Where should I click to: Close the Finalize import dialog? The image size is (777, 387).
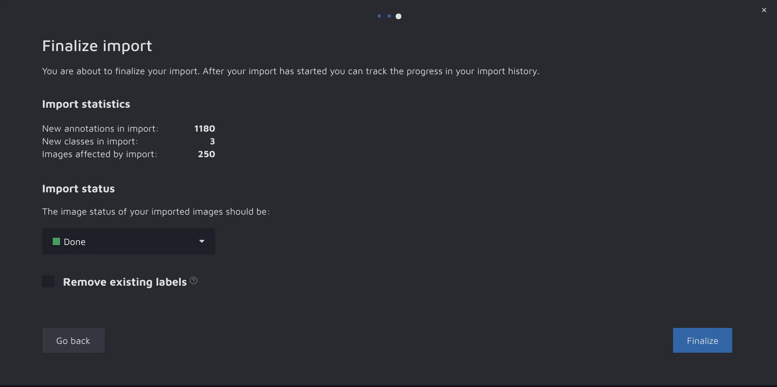coord(764,10)
